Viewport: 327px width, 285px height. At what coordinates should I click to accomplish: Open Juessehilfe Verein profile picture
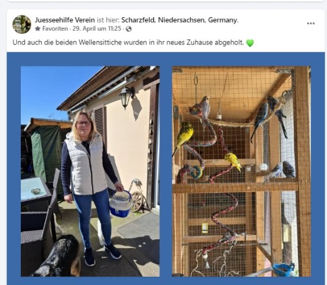(x=21, y=24)
